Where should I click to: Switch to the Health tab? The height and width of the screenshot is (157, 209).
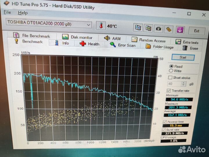(89, 44)
